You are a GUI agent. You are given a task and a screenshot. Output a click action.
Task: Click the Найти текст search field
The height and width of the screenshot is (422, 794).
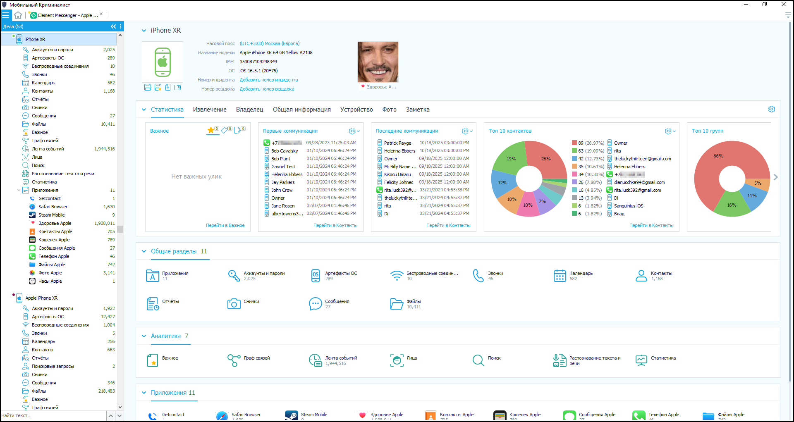pos(53,415)
